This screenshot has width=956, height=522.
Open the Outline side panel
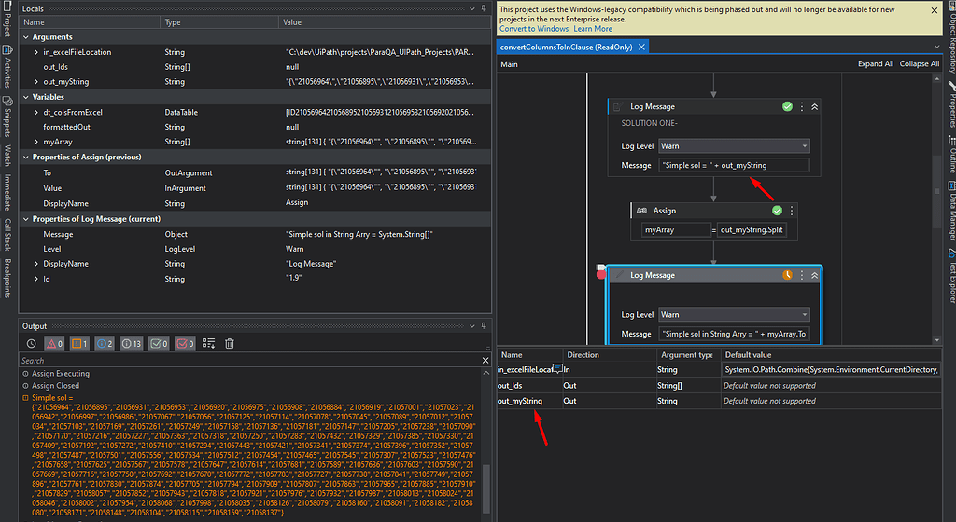(x=951, y=155)
